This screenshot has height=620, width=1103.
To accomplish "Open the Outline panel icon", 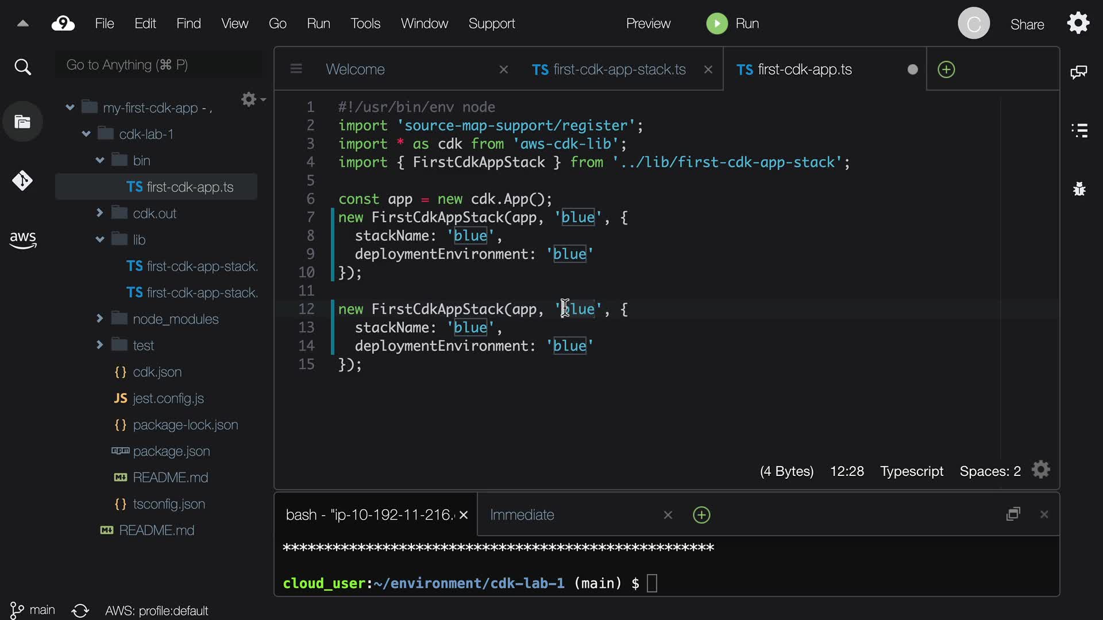I will pyautogui.click(x=1079, y=130).
